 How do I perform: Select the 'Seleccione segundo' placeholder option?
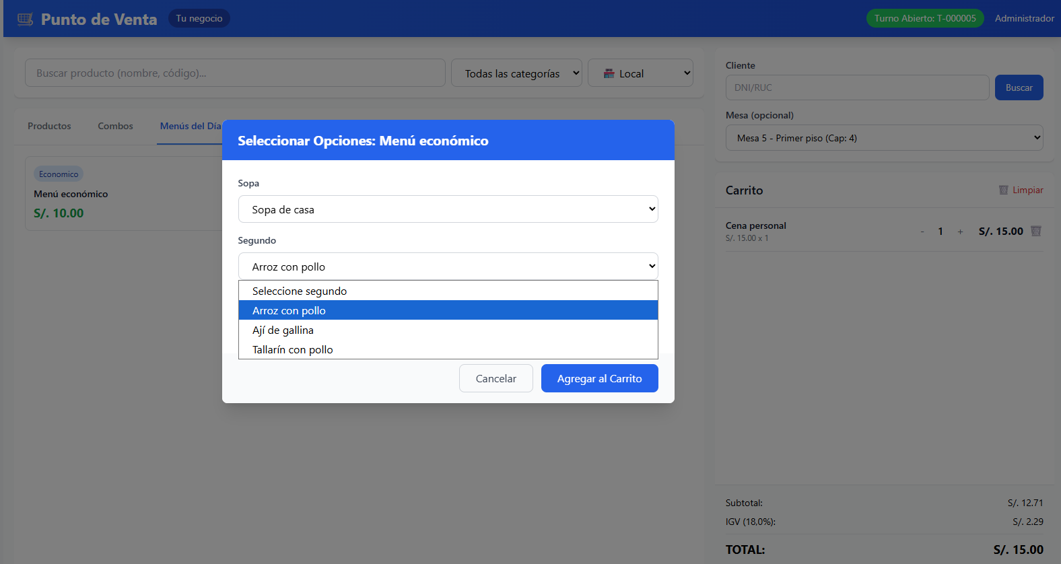tap(448, 291)
